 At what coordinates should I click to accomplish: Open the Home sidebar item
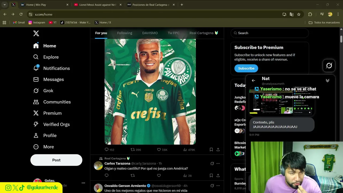coord(45,46)
